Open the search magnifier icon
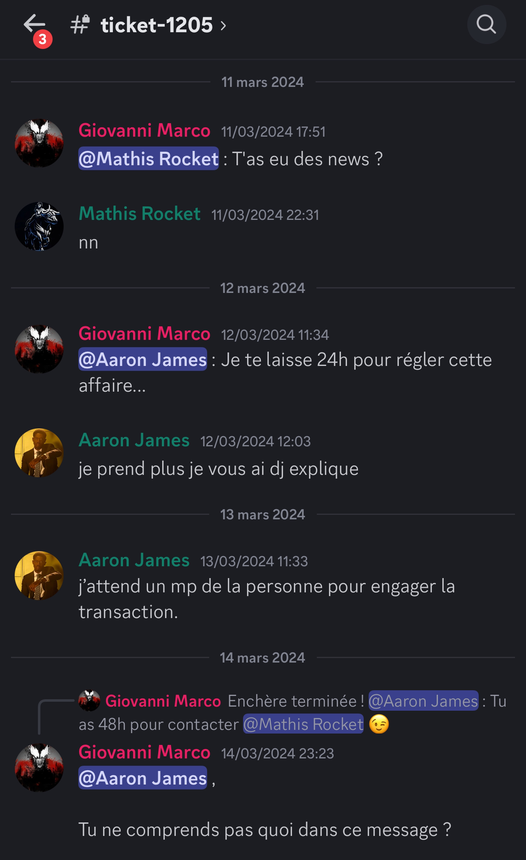526x860 pixels. click(486, 24)
